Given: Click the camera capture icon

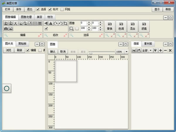Looking at the screenshot, I should click(6, 29).
